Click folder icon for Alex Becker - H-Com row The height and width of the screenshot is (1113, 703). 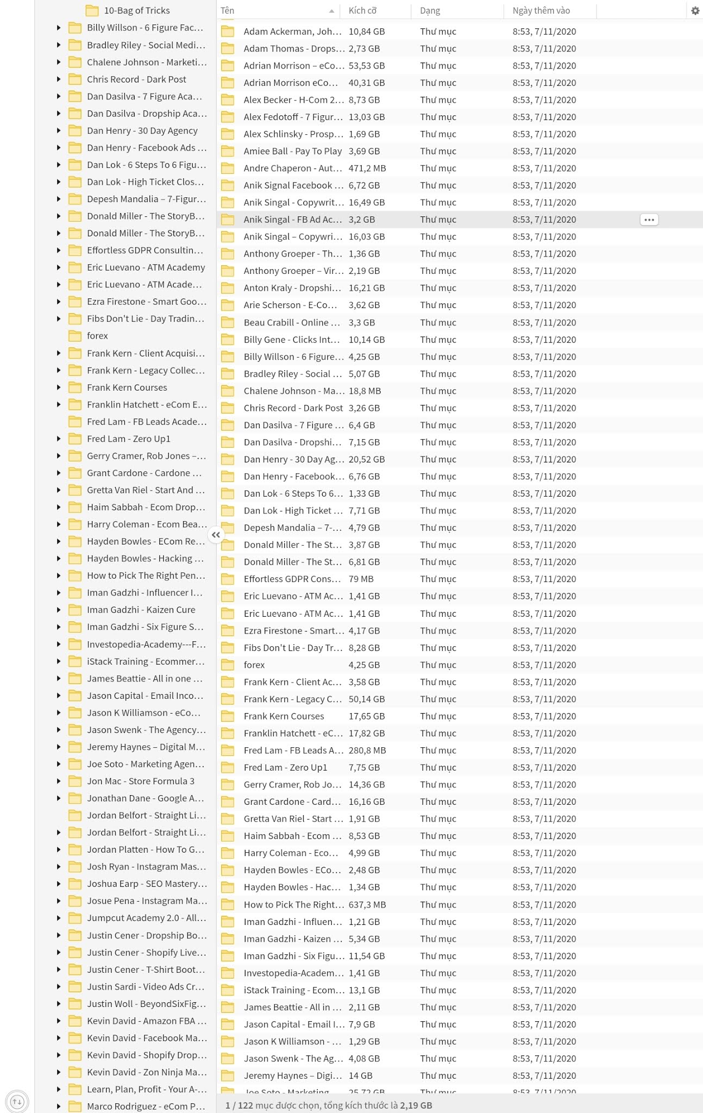click(x=228, y=100)
